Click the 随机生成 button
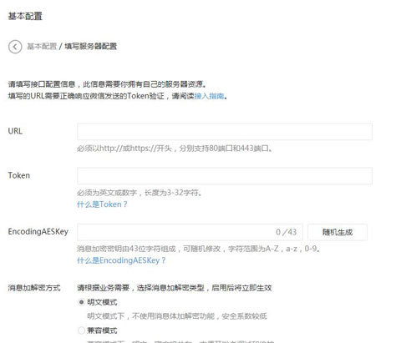This screenshot has width=401, height=343. click(x=338, y=232)
